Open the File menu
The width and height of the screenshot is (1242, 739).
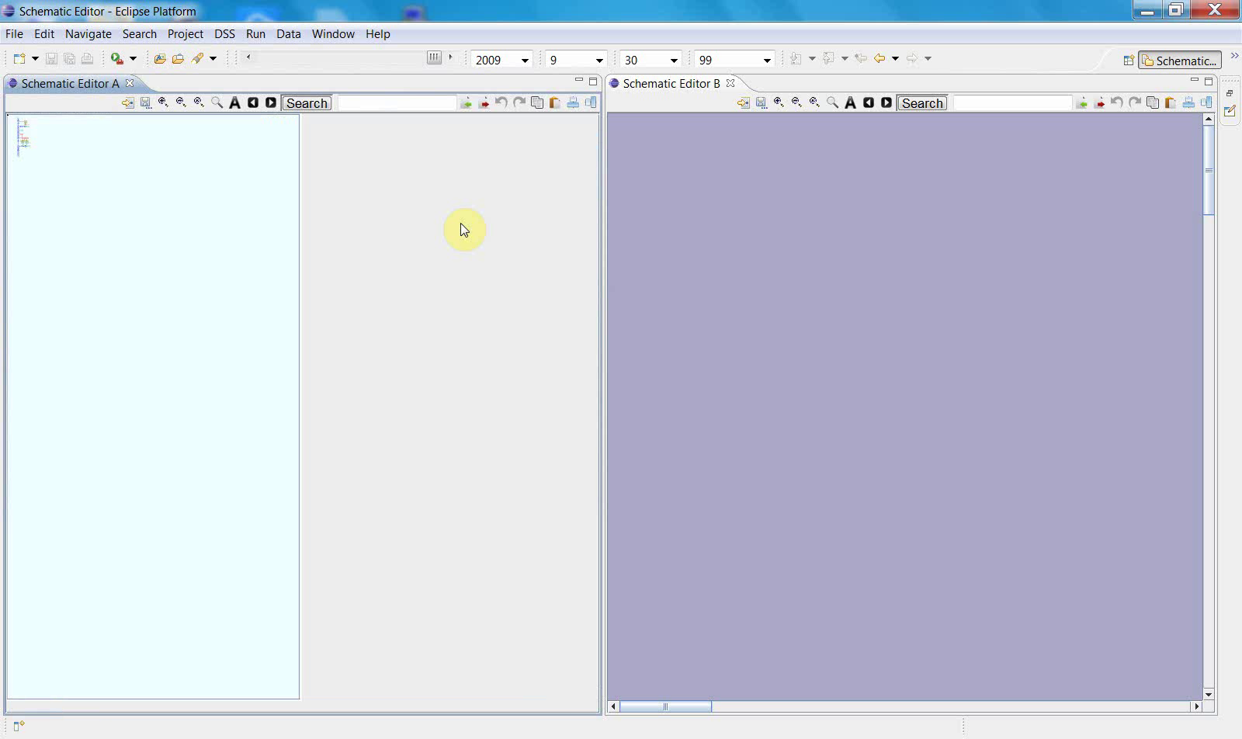pos(14,34)
